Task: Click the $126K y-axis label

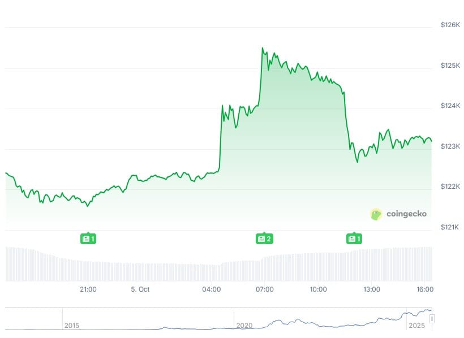Action: pyautogui.click(x=450, y=25)
